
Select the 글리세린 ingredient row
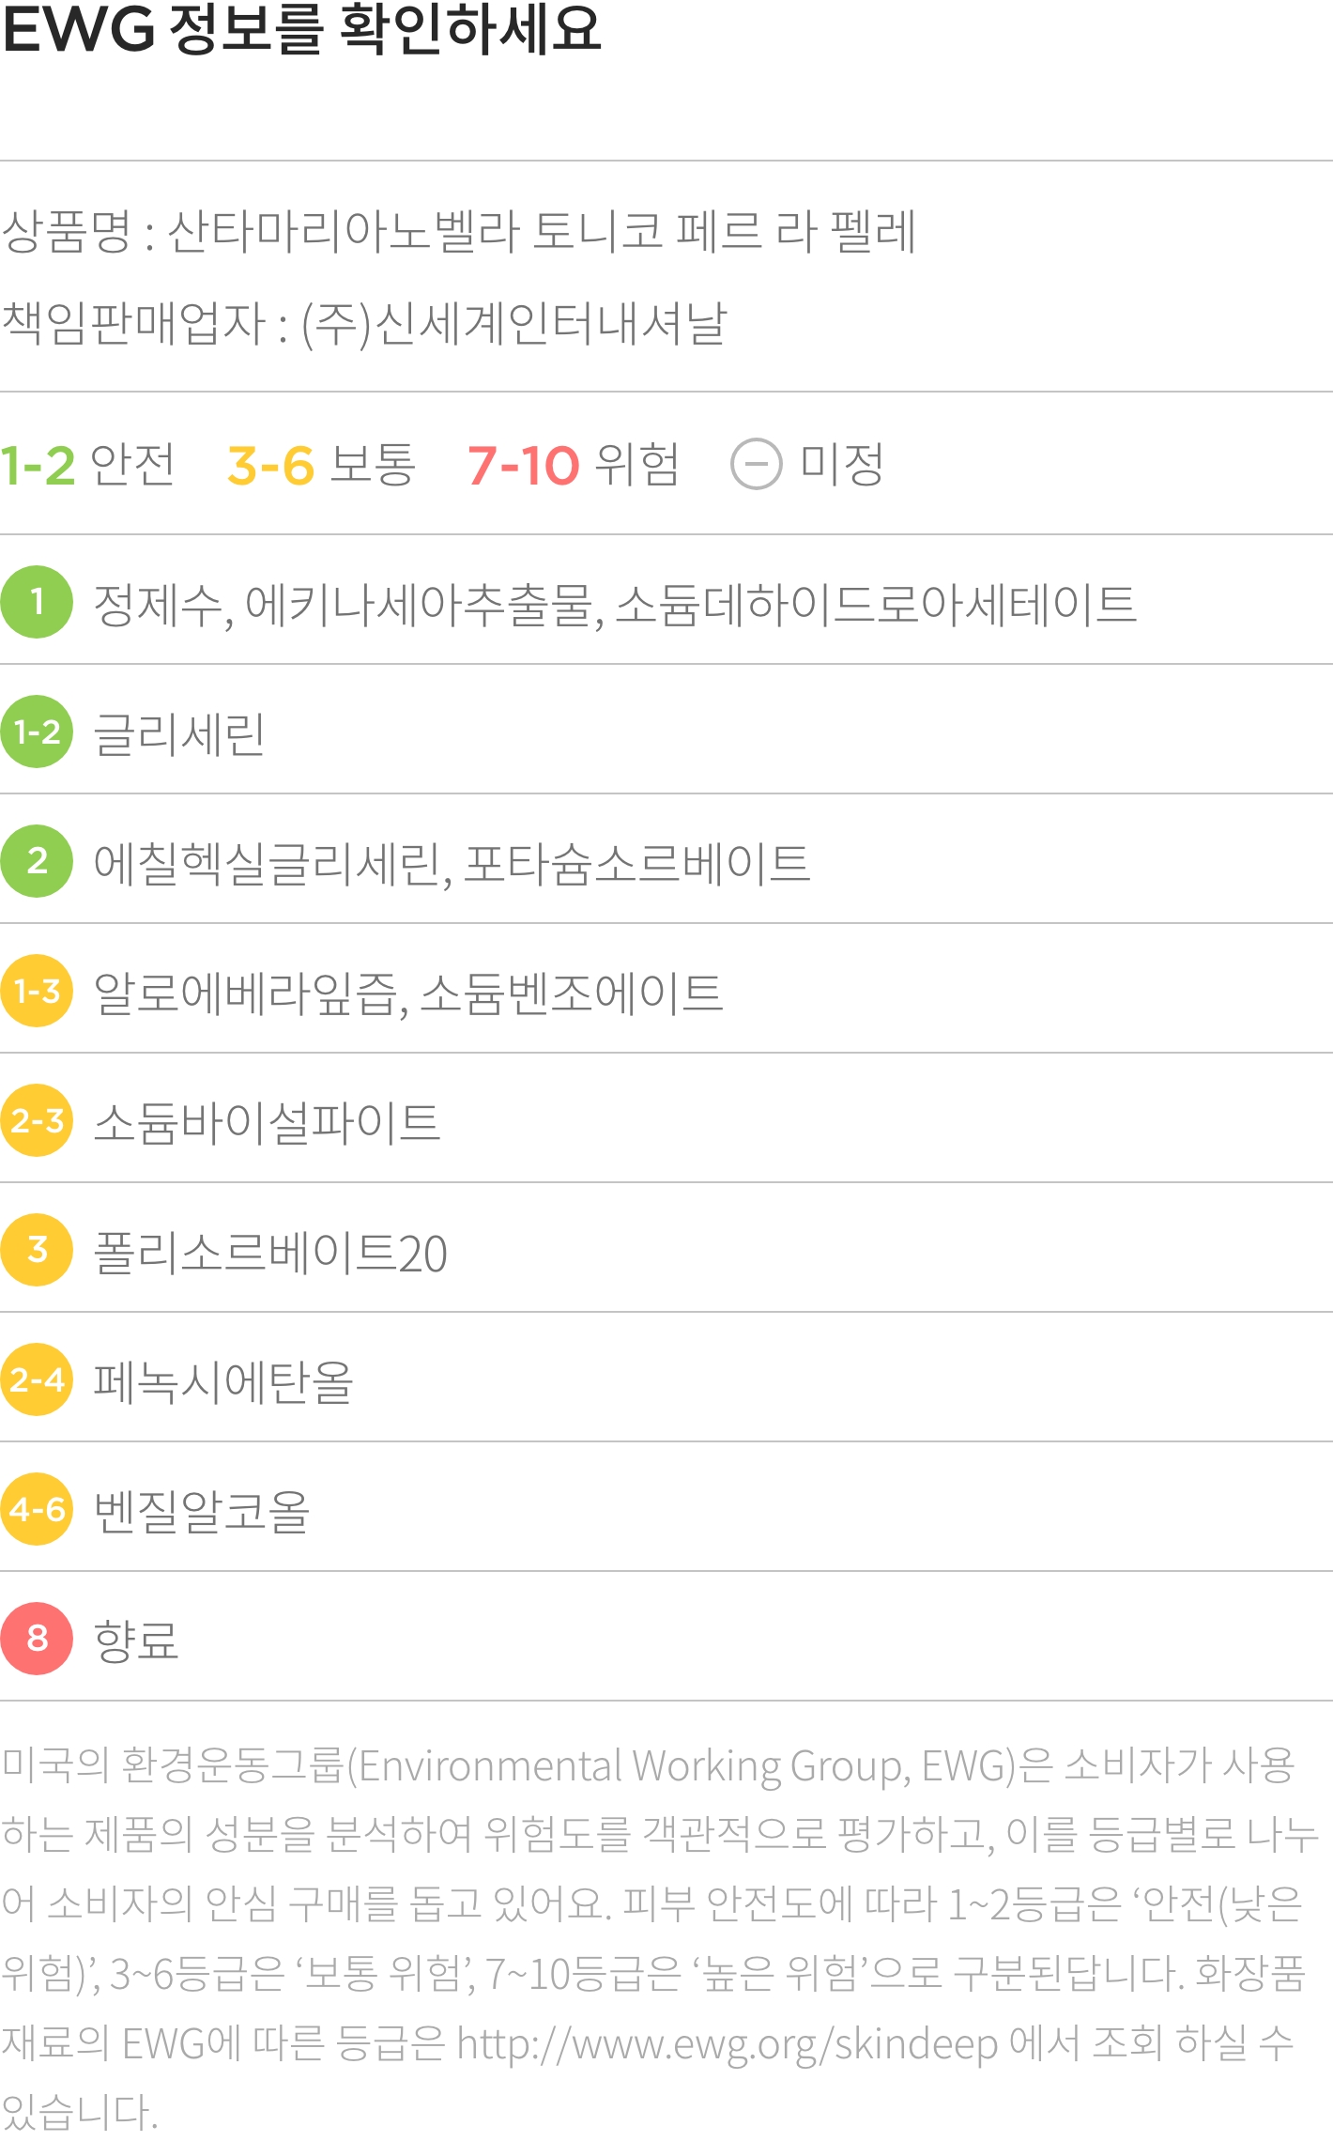666,732
